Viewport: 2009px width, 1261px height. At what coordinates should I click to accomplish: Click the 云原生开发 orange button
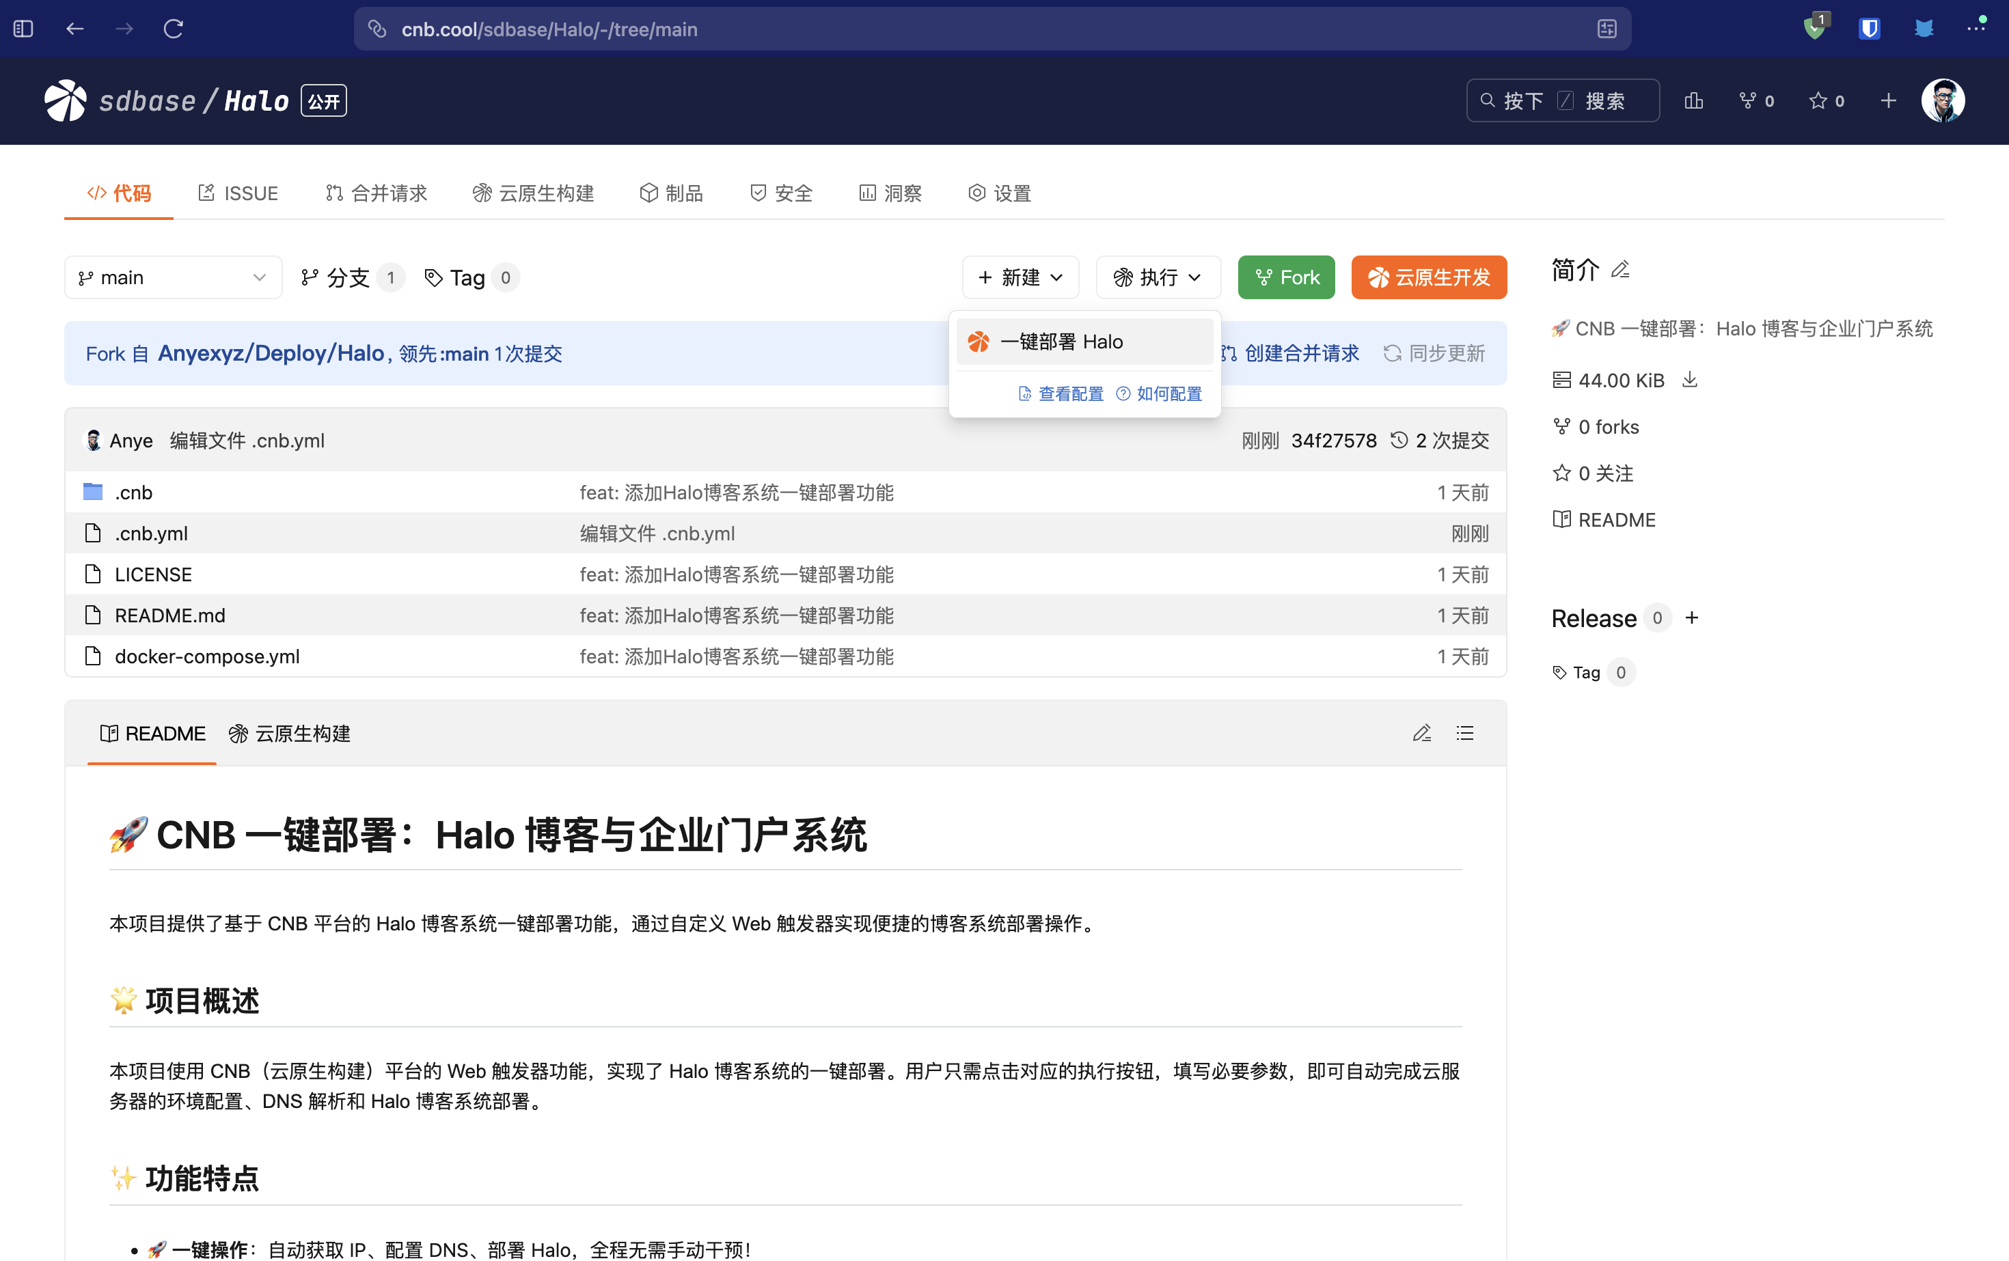1428,278
